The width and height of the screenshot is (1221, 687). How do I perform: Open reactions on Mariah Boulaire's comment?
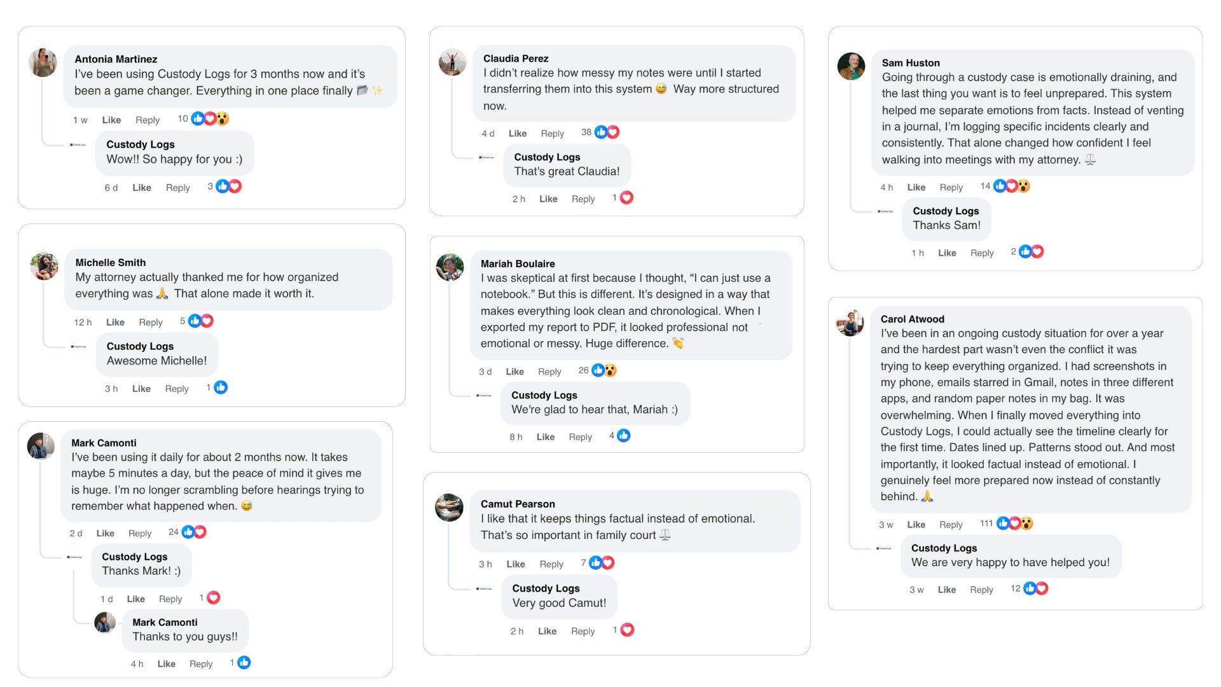pos(604,370)
